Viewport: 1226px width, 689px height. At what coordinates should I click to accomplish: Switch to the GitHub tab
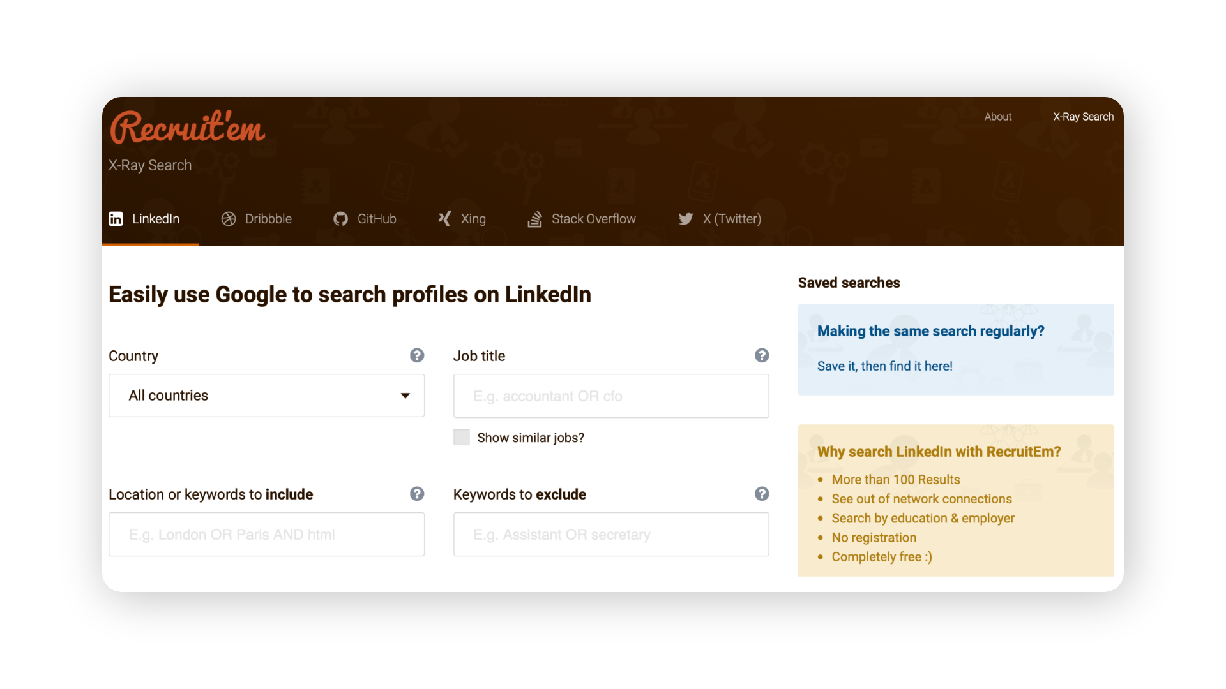point(365,219)
